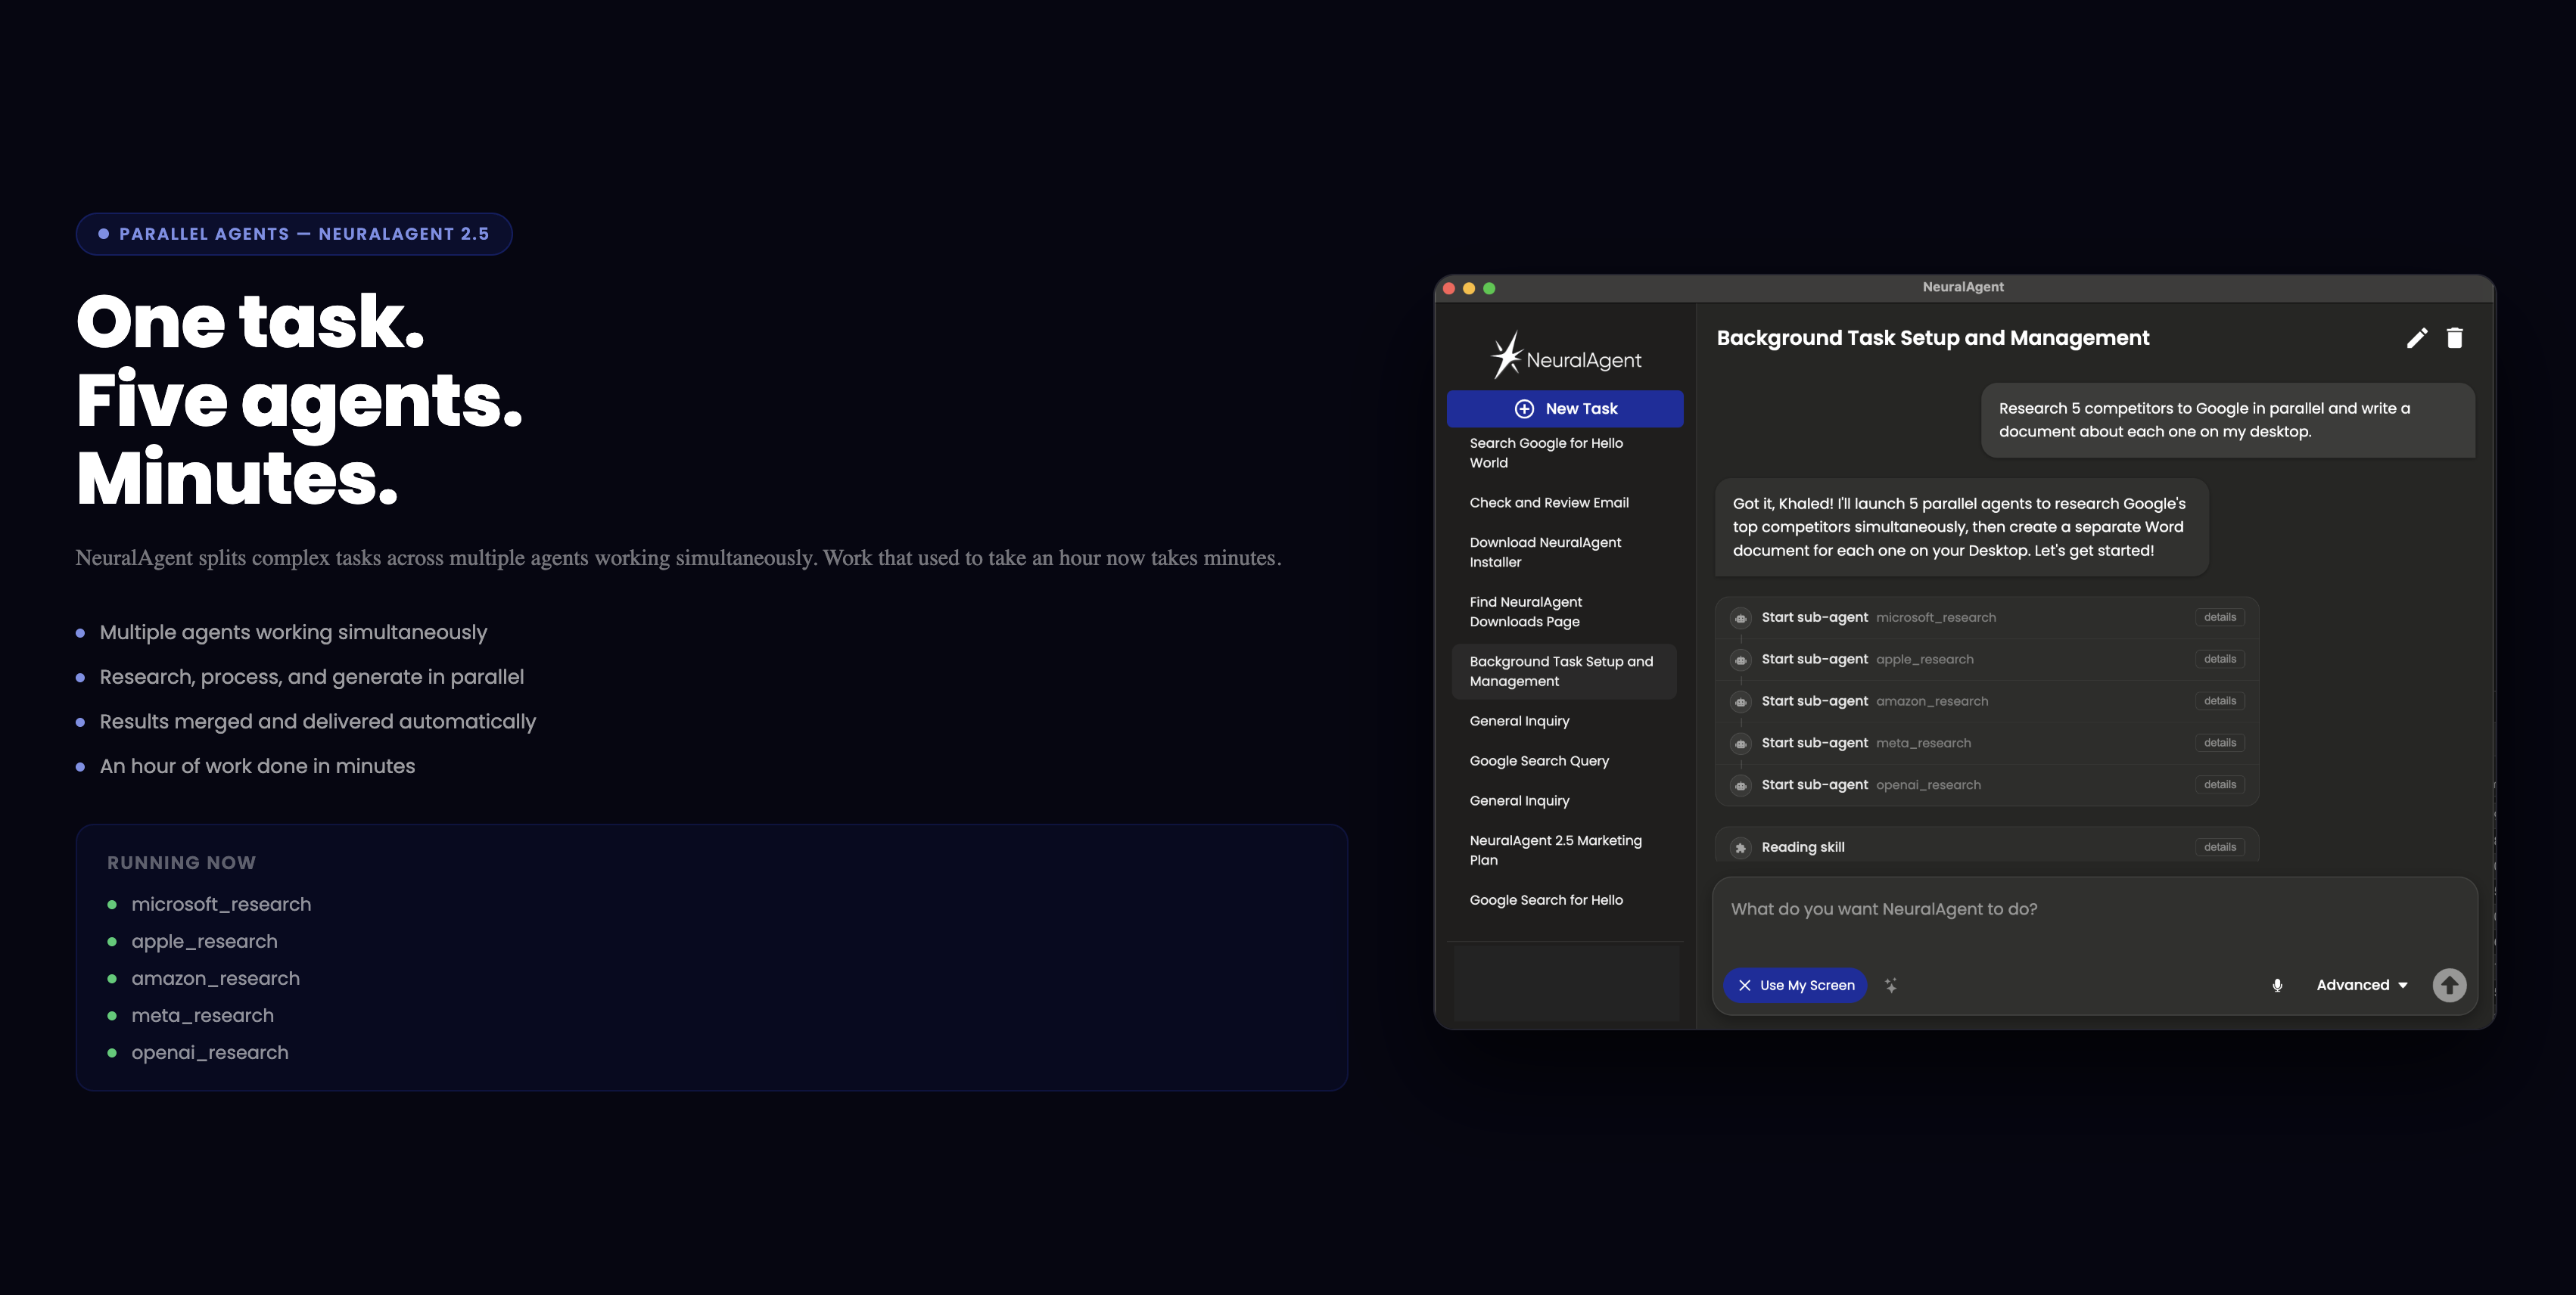
Task: Click the Running Now heading
Action: coord(181,863)
